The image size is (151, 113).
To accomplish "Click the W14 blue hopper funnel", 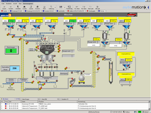I will (x=126, y=66).
